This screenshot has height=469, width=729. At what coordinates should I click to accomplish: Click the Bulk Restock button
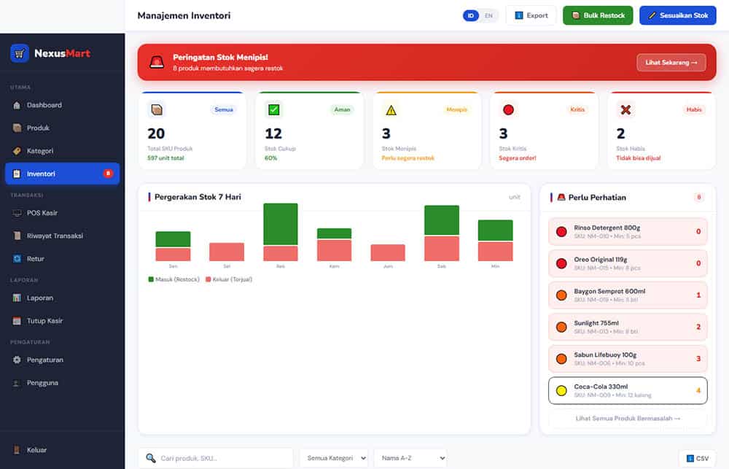point(598,15)
